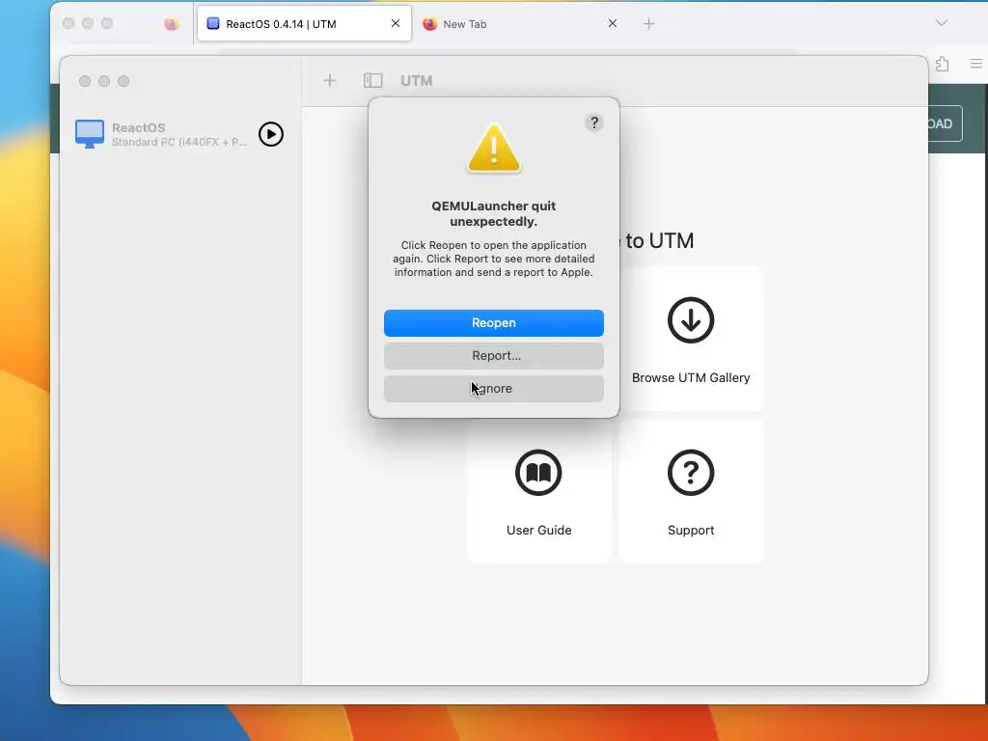Viewport: 988px width, 741px height.
Task: Start the ReactOS virtual machine
Action: pos(271,134)
